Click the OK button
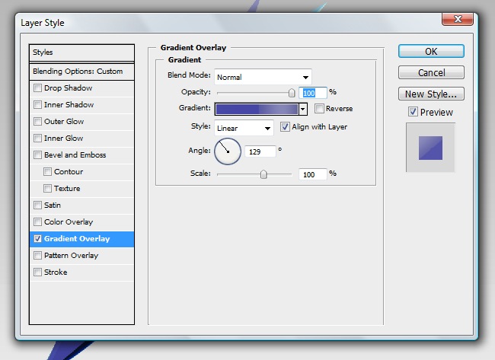This screenshot has width=495, height=360. click(430, 52)
